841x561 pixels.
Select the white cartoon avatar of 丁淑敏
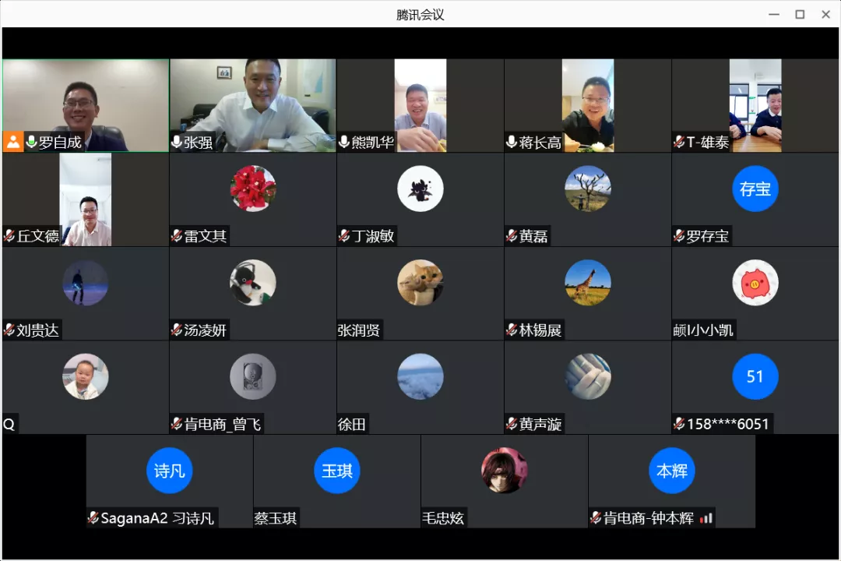pos(420,189)
